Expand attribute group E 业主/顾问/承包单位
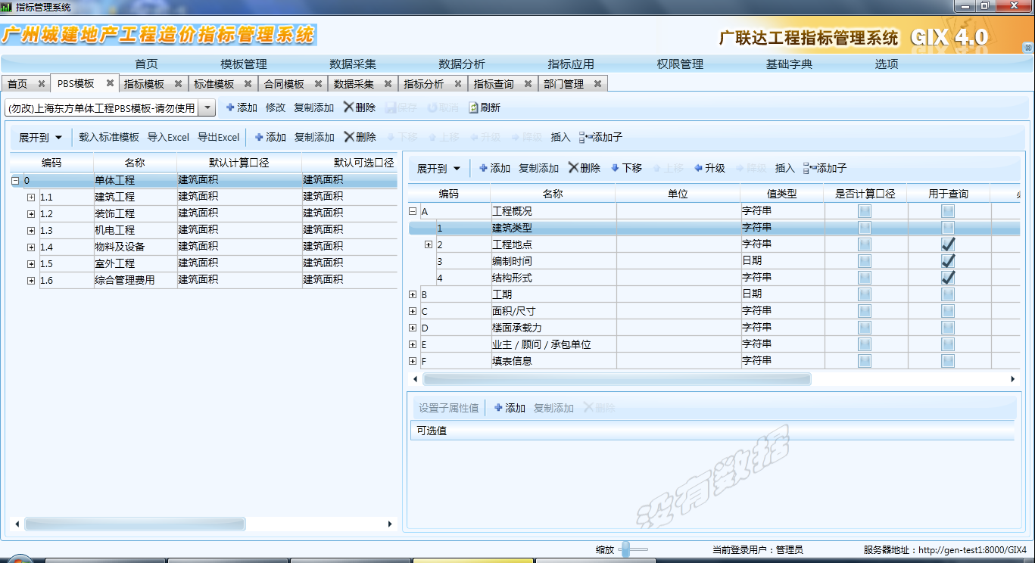This screenshot has width=1035, height=563. click(x=413, y=344)
